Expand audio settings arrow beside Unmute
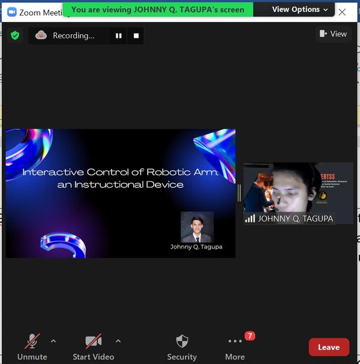The width and height of the screenshot is (360, 364). click(53, 341)
